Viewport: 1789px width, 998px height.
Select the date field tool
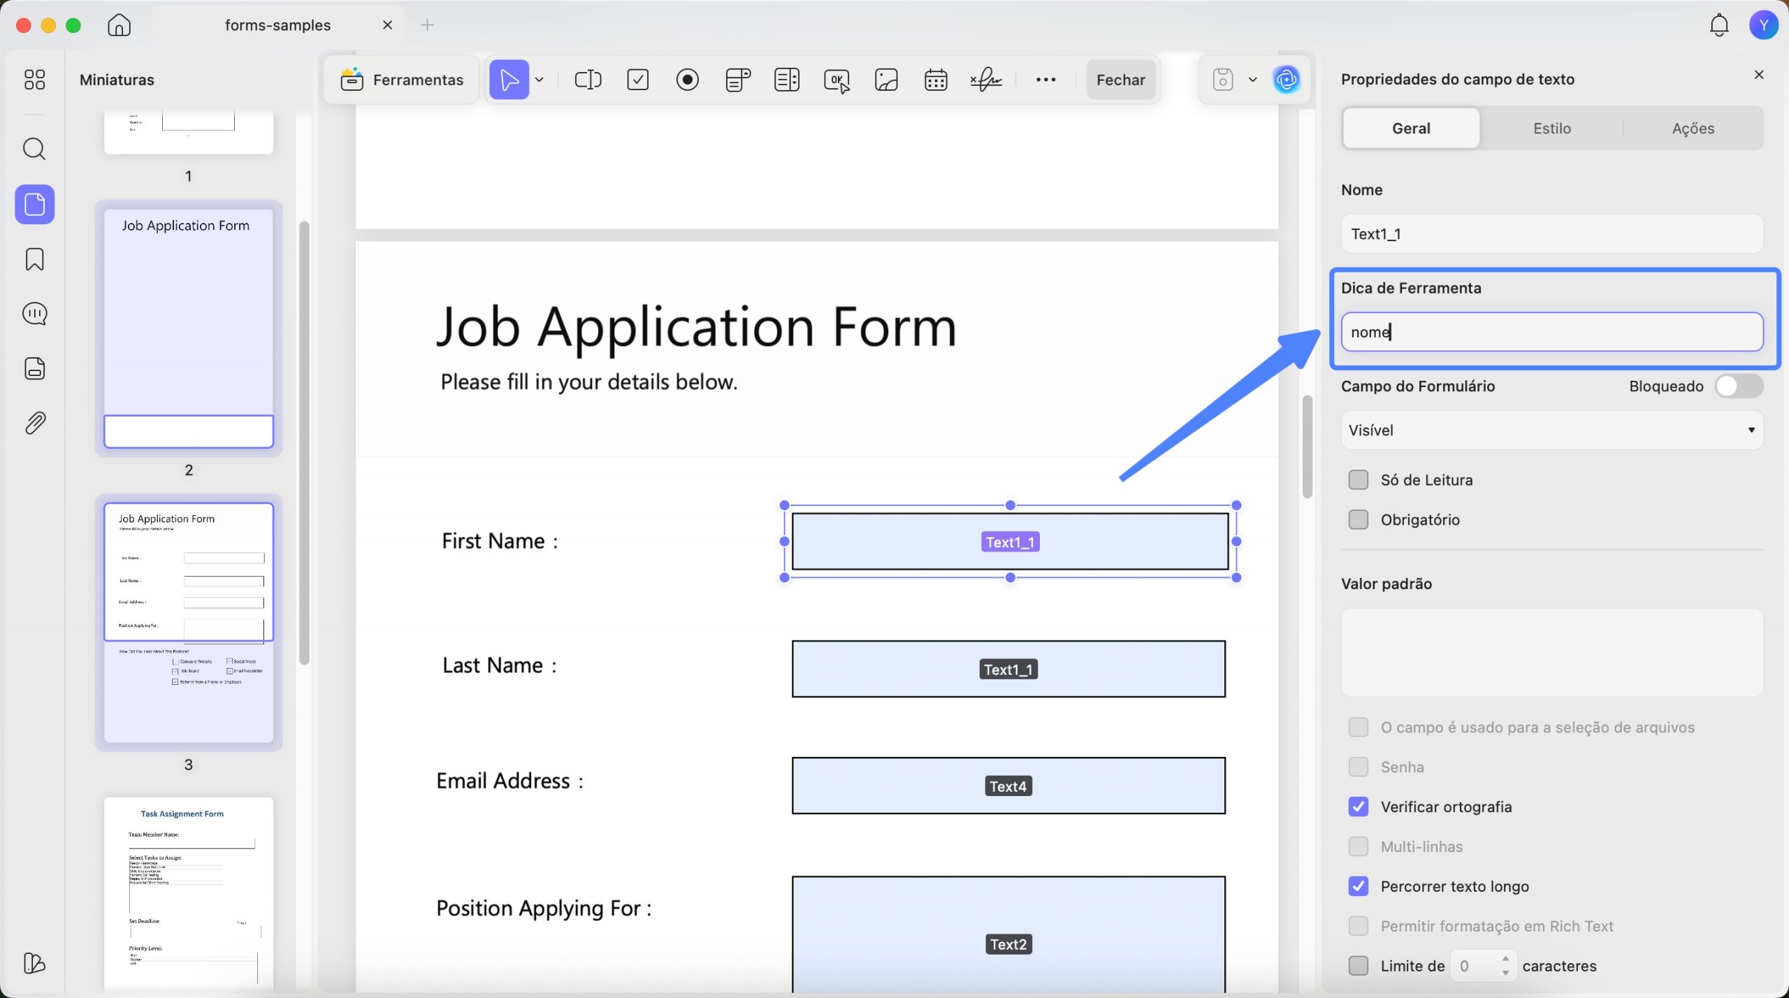click(936, 80)
